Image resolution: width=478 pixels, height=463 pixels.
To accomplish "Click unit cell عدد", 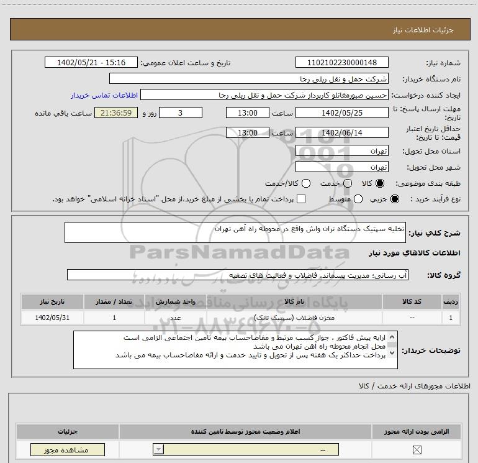I will pos(176,318).
